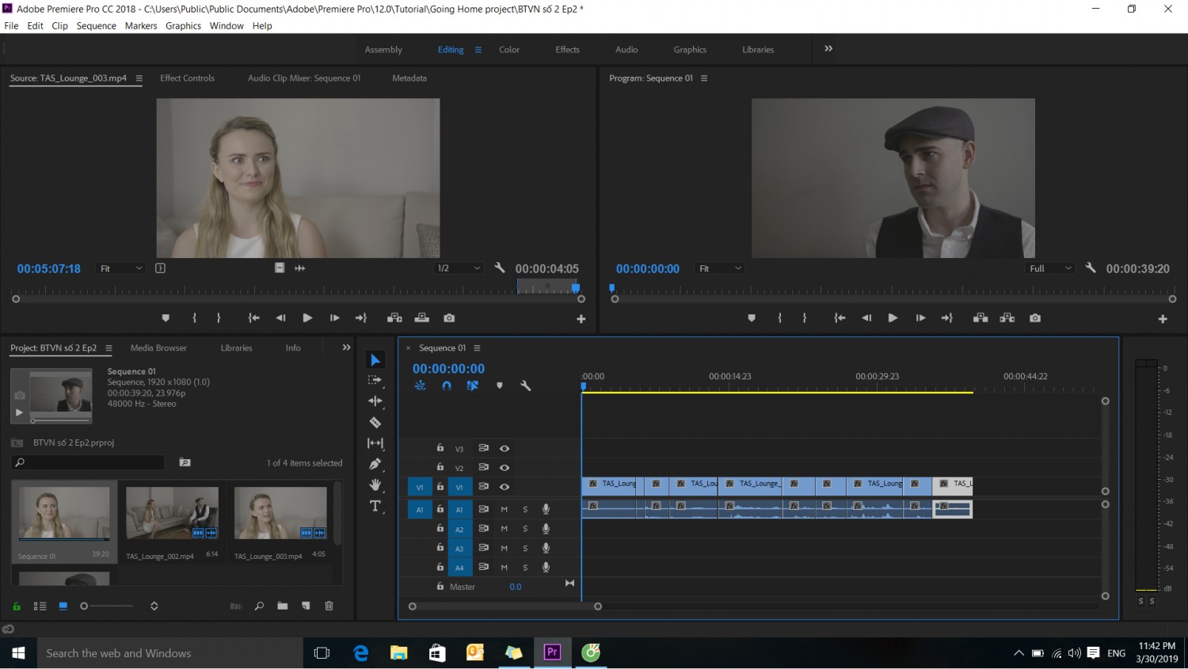
Task: Open the Sequence menu
Action: [97, 26]
